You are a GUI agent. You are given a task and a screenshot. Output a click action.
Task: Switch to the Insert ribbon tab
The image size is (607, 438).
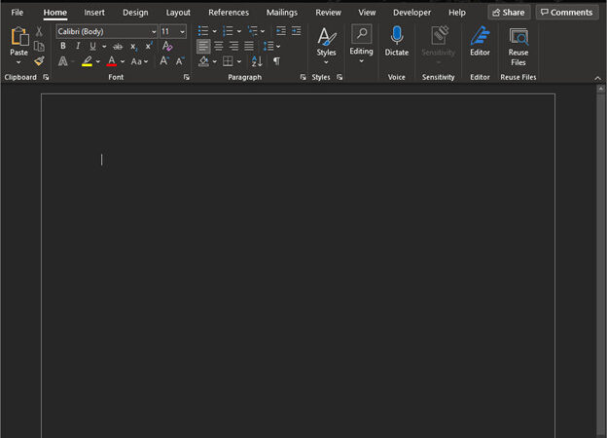(94, 13)
